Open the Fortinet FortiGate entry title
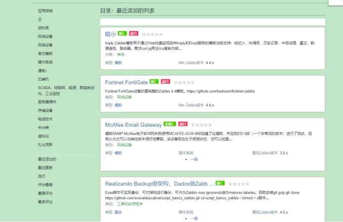The height and width of the screenshot is (222, 343). (126, 83)
